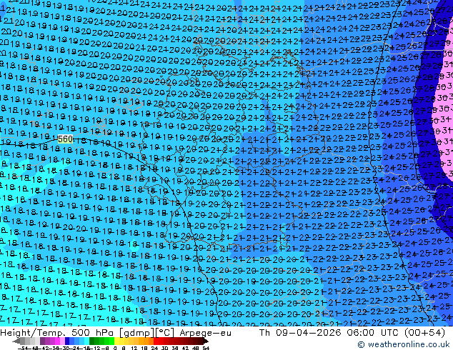Click the bright green swatch in the legend
This screenshot has width=453, height=350.
point(111,341)
